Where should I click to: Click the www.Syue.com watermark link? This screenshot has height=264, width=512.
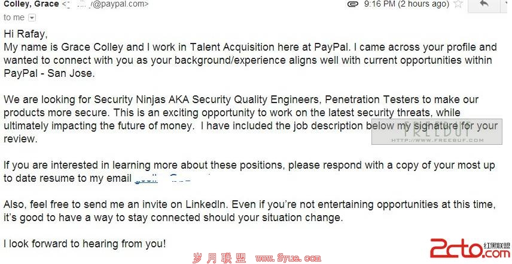point(288,259)
